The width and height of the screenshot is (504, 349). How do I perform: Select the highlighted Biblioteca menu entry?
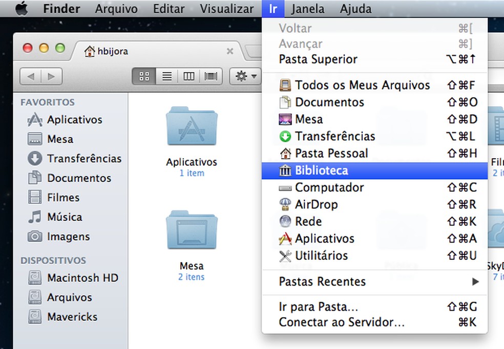375,170
